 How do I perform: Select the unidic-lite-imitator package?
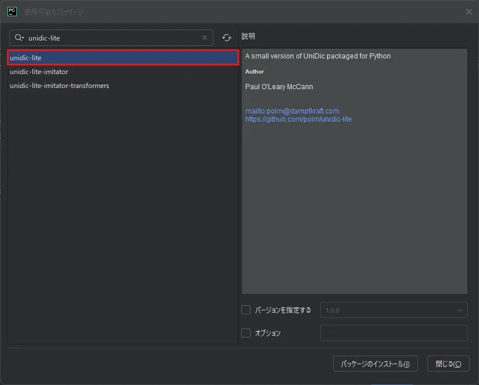point(123,72)
